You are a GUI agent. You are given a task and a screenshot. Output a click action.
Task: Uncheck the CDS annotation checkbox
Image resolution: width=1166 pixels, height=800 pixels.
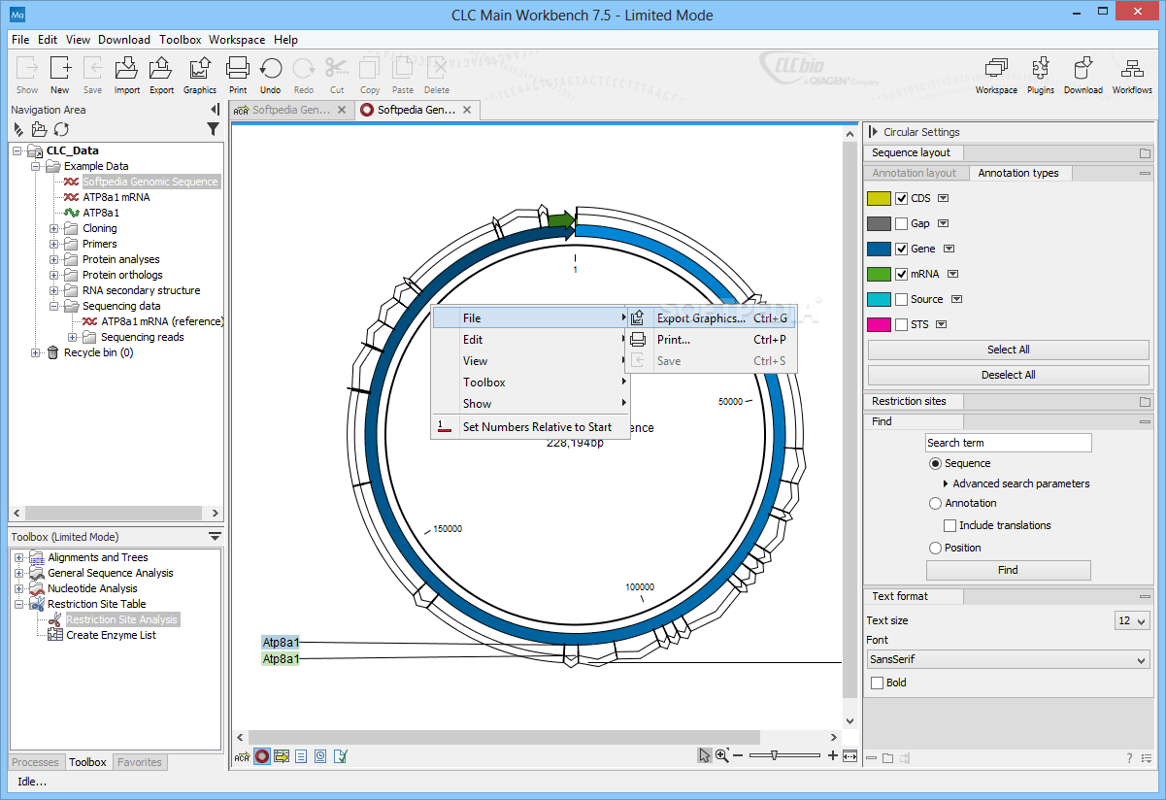(x=902, y=198)
